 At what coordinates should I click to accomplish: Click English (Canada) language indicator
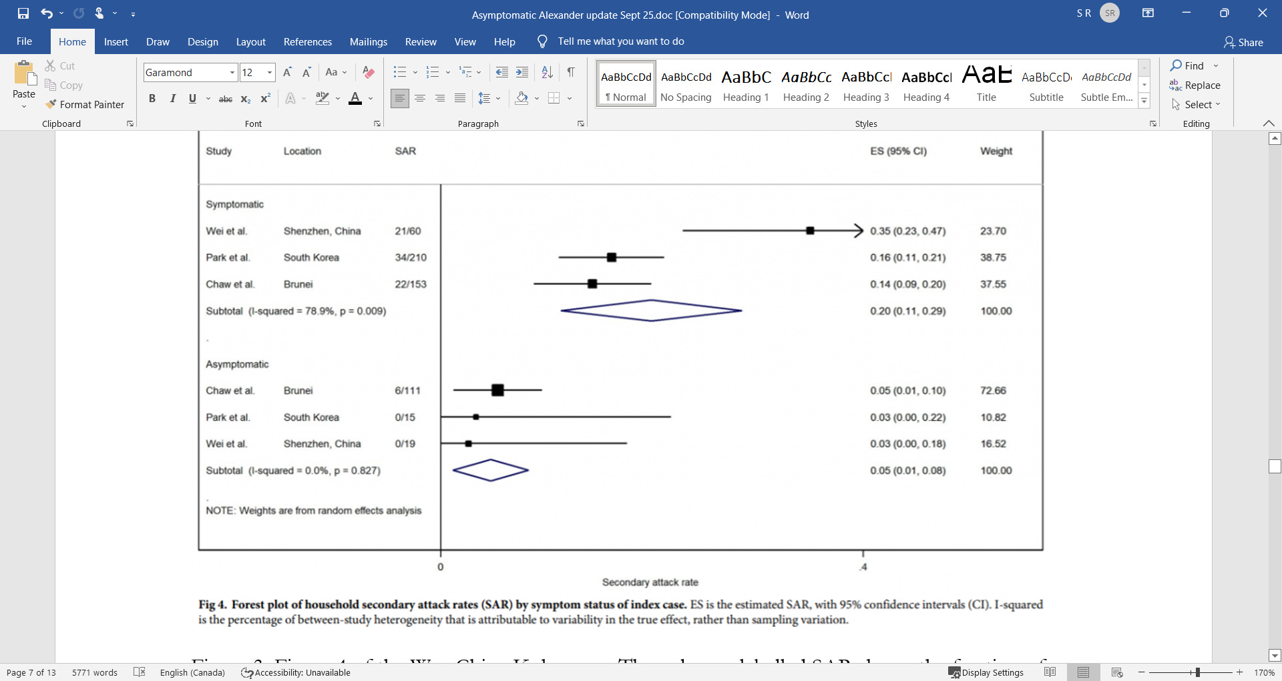pos(192,672)
